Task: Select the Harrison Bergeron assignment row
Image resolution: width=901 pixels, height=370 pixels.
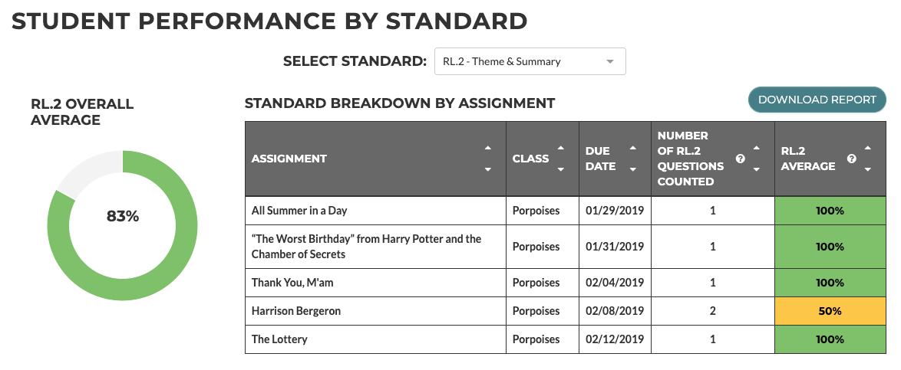Action: point(296,311)
